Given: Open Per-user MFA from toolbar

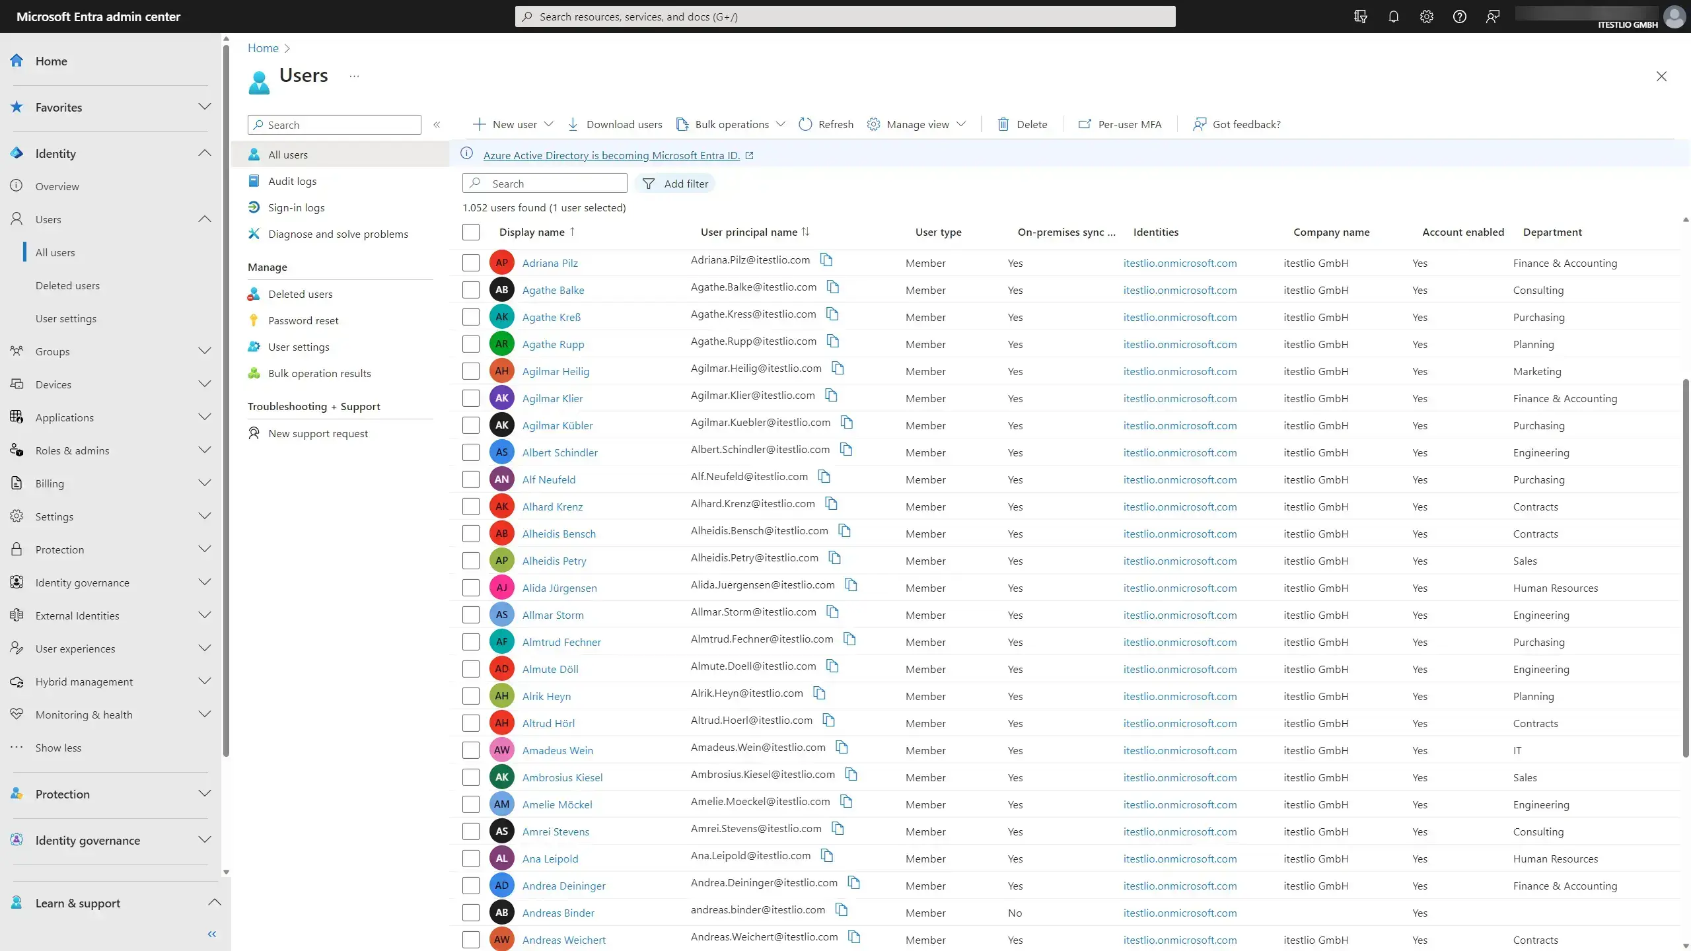Looking at the screenshot, I should pos(1120,124).
